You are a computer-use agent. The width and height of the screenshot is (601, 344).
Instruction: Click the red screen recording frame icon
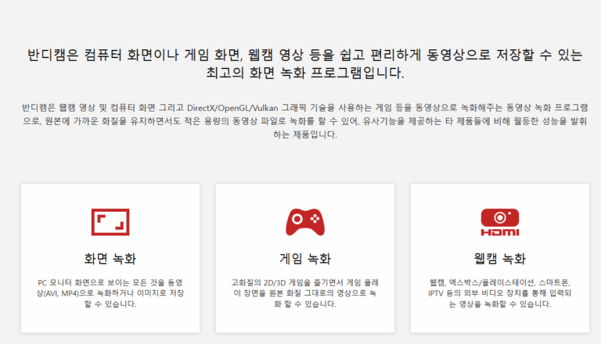[x=110, y=222]
